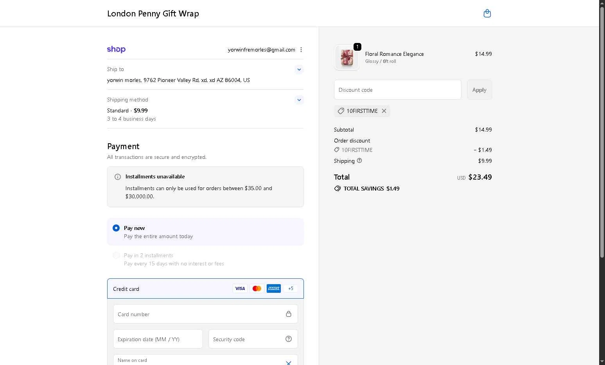
Task: Open account options three-dot menu
Action: tap(301, 50)
